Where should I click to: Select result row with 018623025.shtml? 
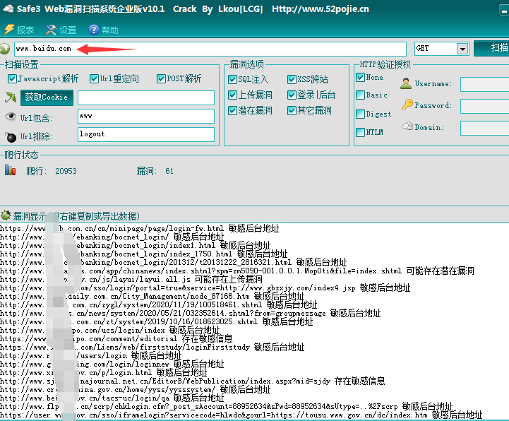click(157, 321)
